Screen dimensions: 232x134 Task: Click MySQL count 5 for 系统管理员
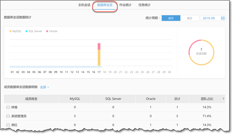point(75,116)
